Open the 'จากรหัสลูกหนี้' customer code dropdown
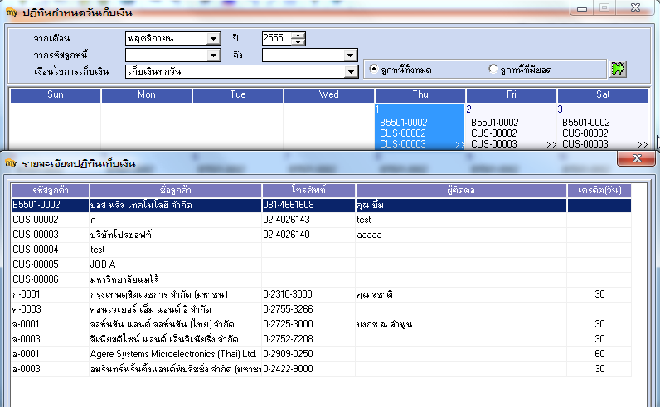 pos(213,56)
